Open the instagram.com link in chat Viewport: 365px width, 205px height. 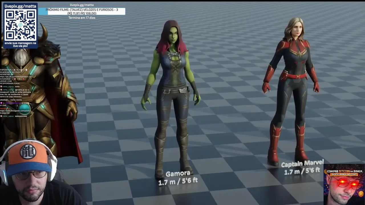point(15,112)
